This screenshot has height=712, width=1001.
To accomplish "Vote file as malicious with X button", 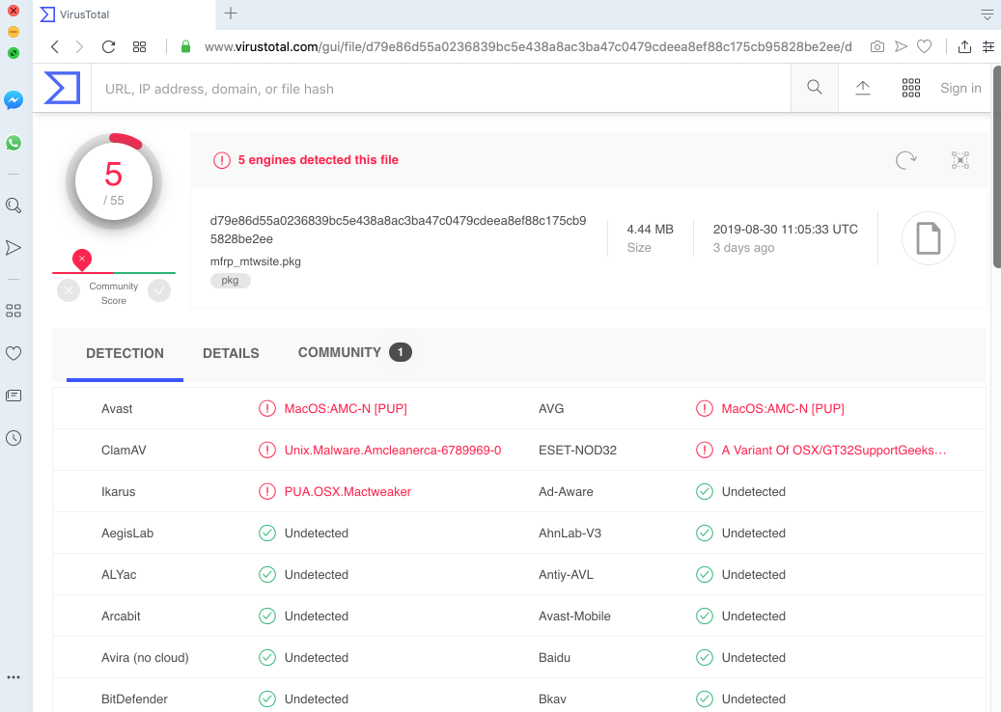I will tap(69, 290).
